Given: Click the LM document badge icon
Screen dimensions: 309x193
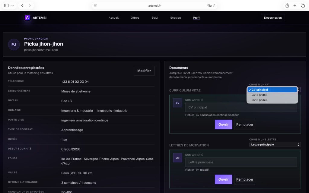Looking at the screenshot, I should pos(177,158).
